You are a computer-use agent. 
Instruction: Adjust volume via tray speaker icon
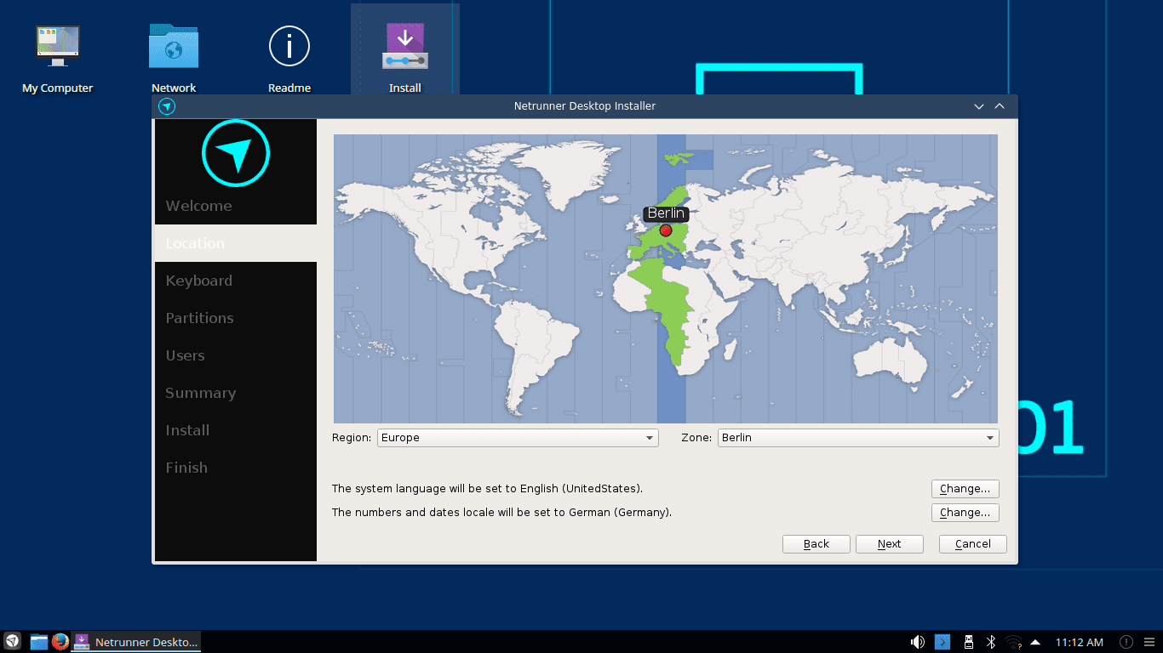(918, 642)
